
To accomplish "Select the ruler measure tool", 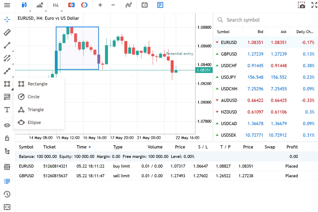I will (x=7, y=32).
